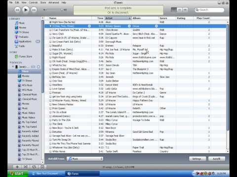Click the song list vertical scrollbar
Viewport: 237px width, 177px height.
(228, 77)
